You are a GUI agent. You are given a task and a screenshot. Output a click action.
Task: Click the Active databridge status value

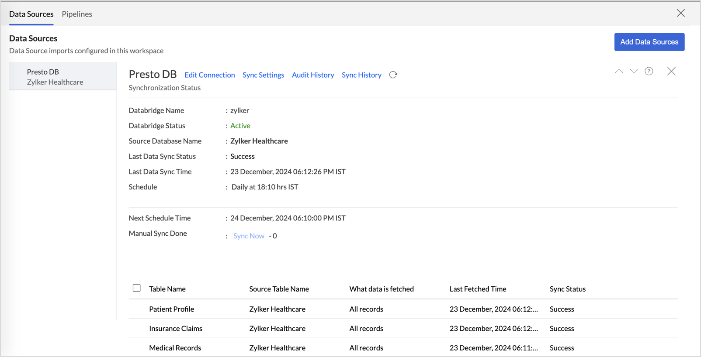pos(240,126)
